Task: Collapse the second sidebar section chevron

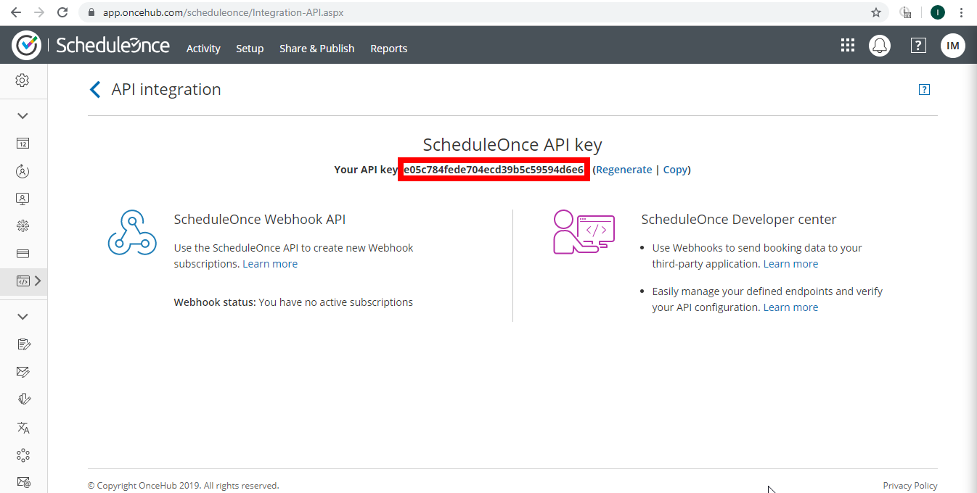Action: coord(23,317)
